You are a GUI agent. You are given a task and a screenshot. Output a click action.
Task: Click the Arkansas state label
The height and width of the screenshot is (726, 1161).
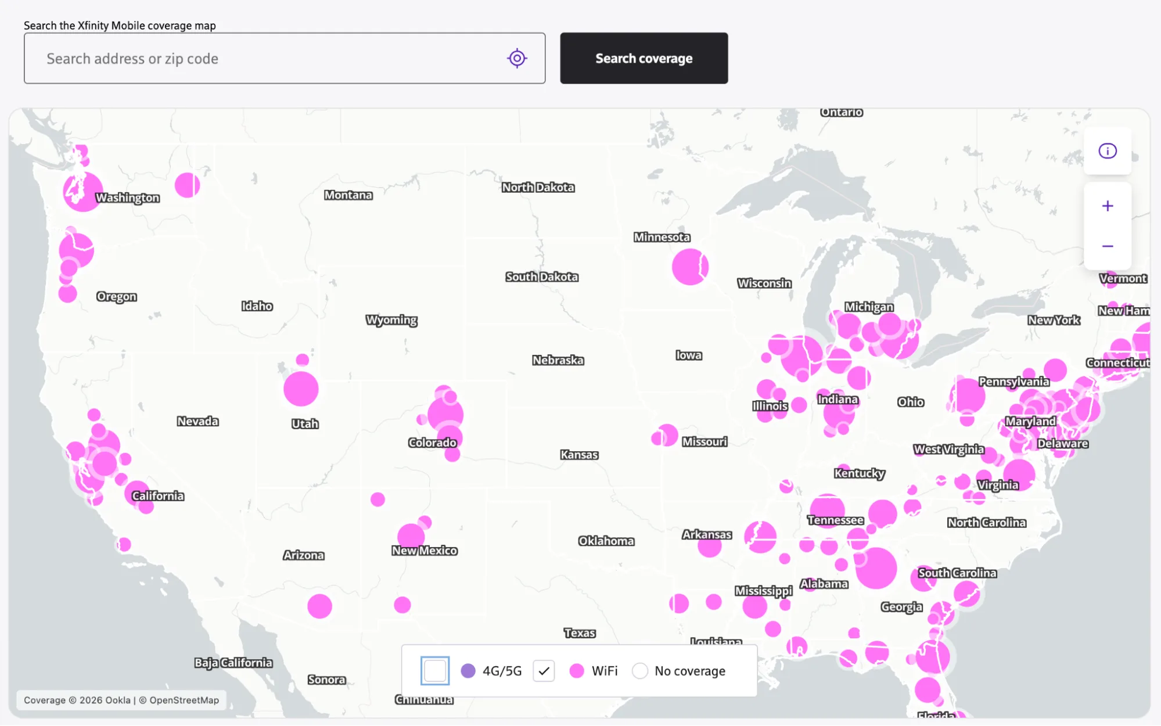pyautogui.click(x=707, y=534)
